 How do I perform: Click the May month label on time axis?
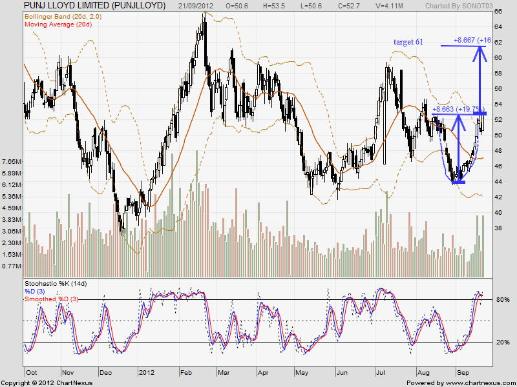[302, 373]
